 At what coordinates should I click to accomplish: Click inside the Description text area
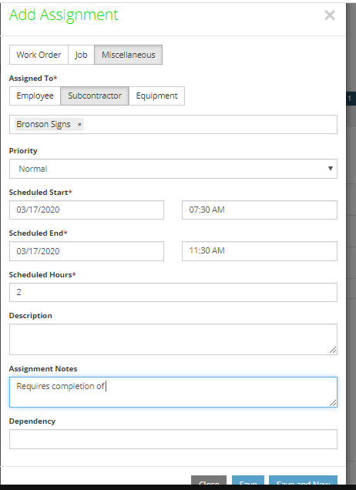173,339
